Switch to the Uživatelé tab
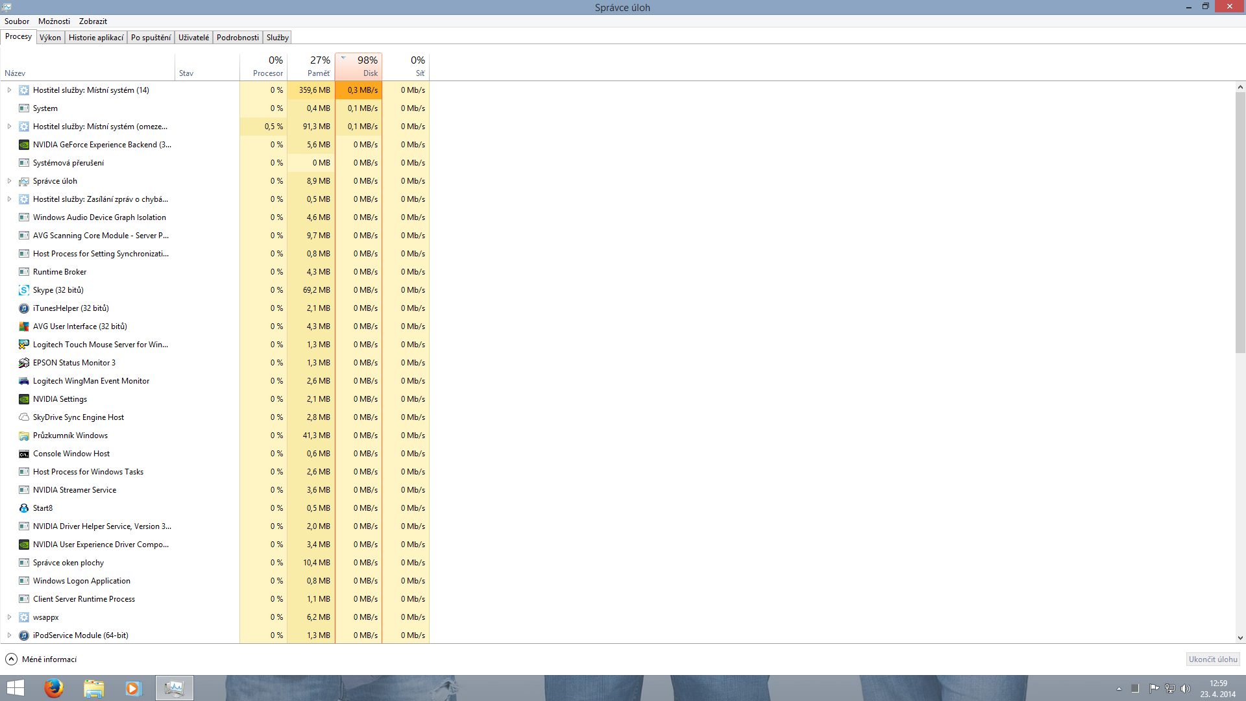 [x=193, y=38]
